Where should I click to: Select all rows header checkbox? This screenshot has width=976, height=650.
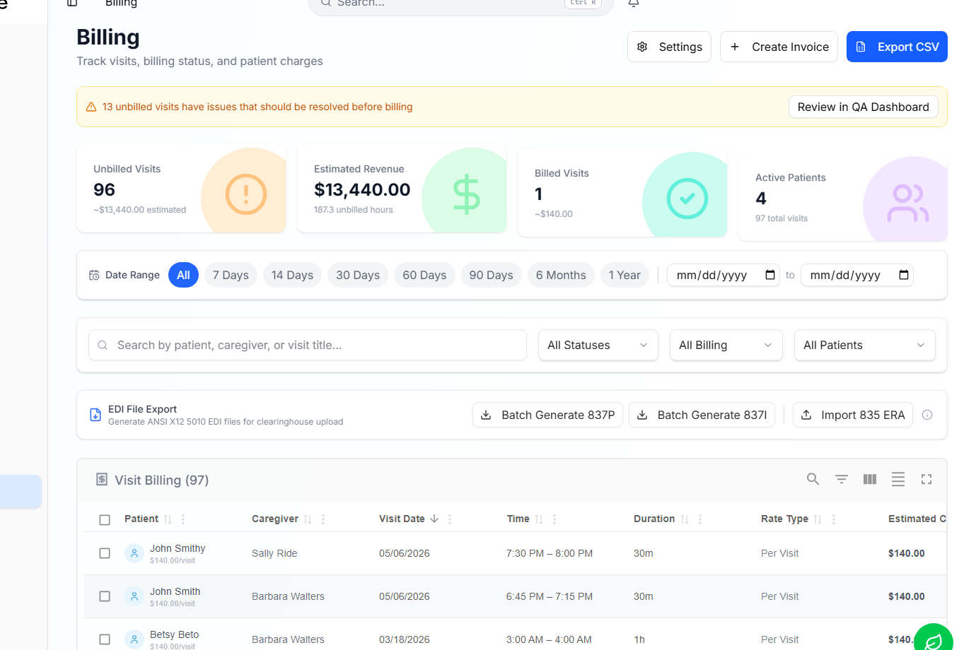(x=105, y=520)
